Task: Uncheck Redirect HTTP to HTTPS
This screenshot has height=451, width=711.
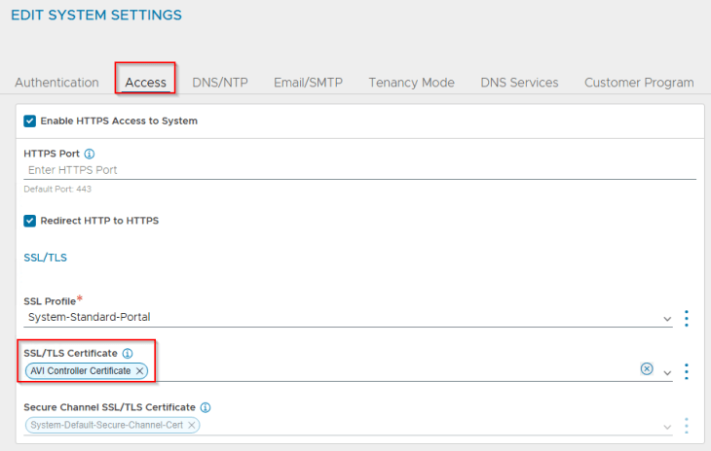Action: point(30,221)
